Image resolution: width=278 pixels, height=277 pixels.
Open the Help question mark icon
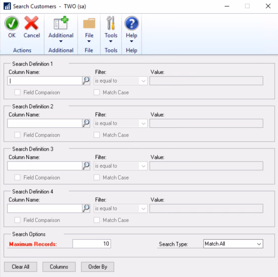pos(131,23)
